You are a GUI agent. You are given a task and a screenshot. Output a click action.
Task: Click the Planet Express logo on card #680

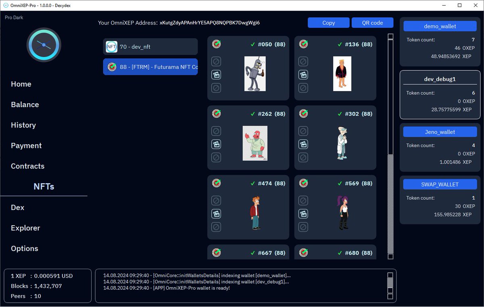(304, 253)
